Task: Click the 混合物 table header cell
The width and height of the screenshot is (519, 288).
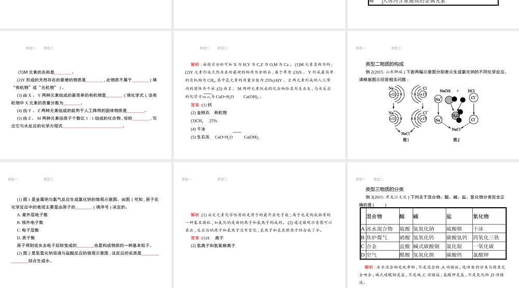Action: tap(382, 217)
